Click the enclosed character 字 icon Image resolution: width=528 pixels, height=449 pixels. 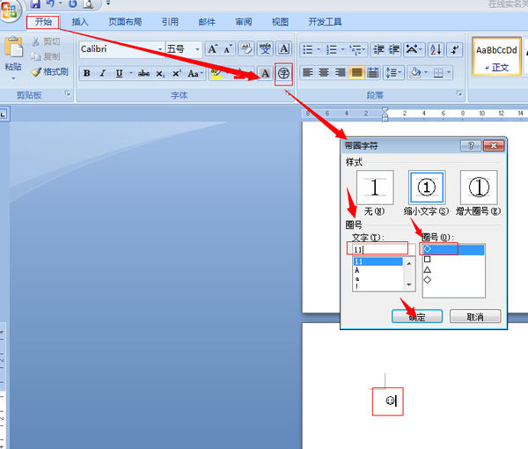[x=283, y=73]
